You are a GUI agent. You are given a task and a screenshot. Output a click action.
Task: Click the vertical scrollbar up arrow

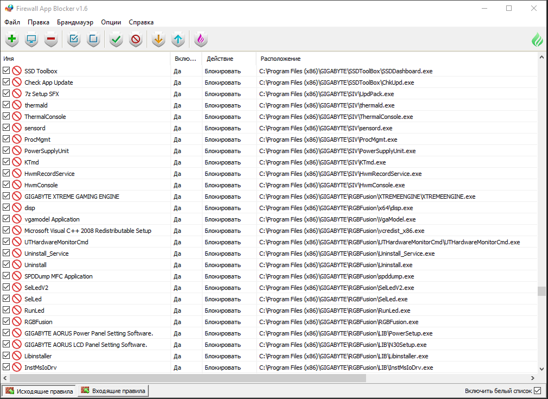click(x=541, y=57)
